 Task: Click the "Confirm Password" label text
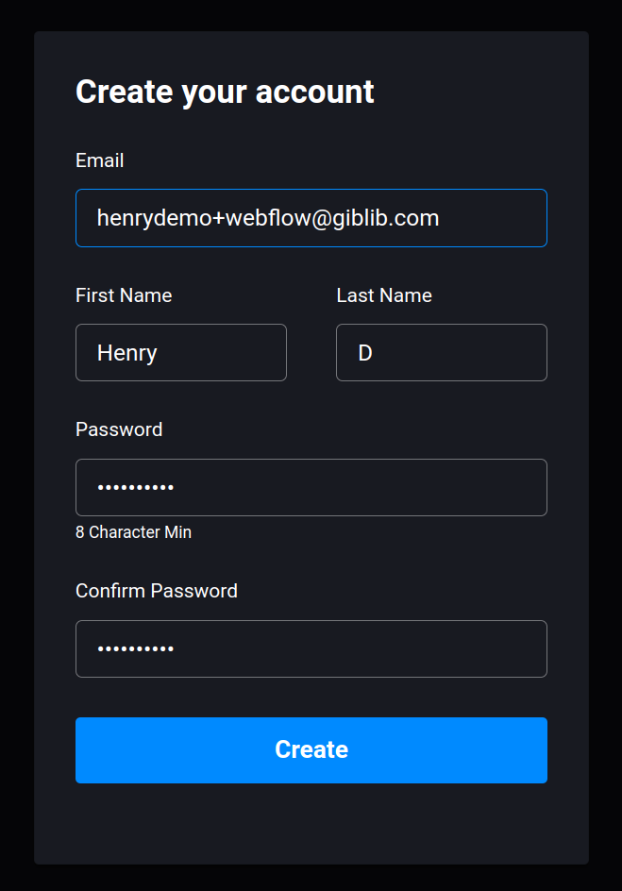[x=157, y=591]
